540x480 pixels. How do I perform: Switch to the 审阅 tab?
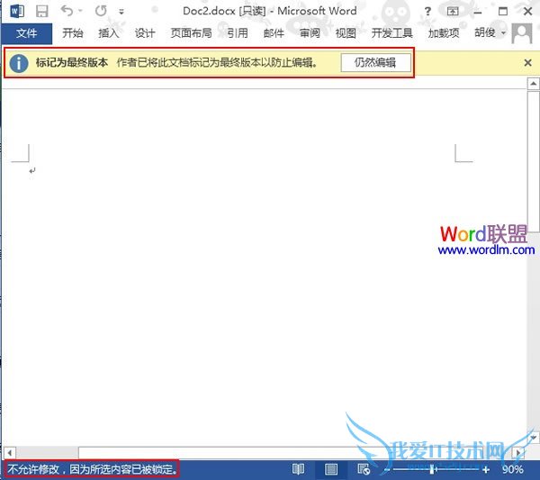(310, 33)
